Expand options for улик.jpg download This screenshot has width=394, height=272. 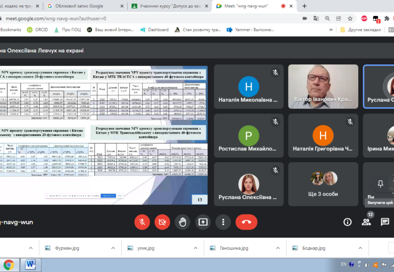pyautogui.click(x=195, y=248)
